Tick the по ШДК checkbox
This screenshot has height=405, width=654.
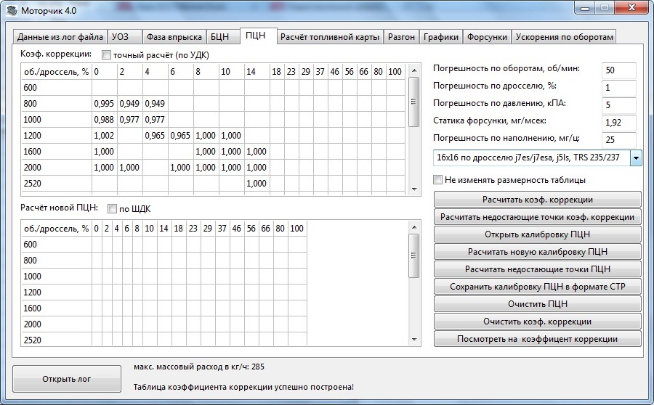(x=112, y=209)
